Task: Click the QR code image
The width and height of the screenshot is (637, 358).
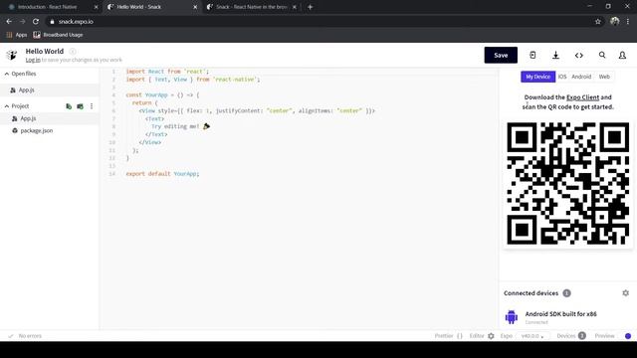Action: 568,183
